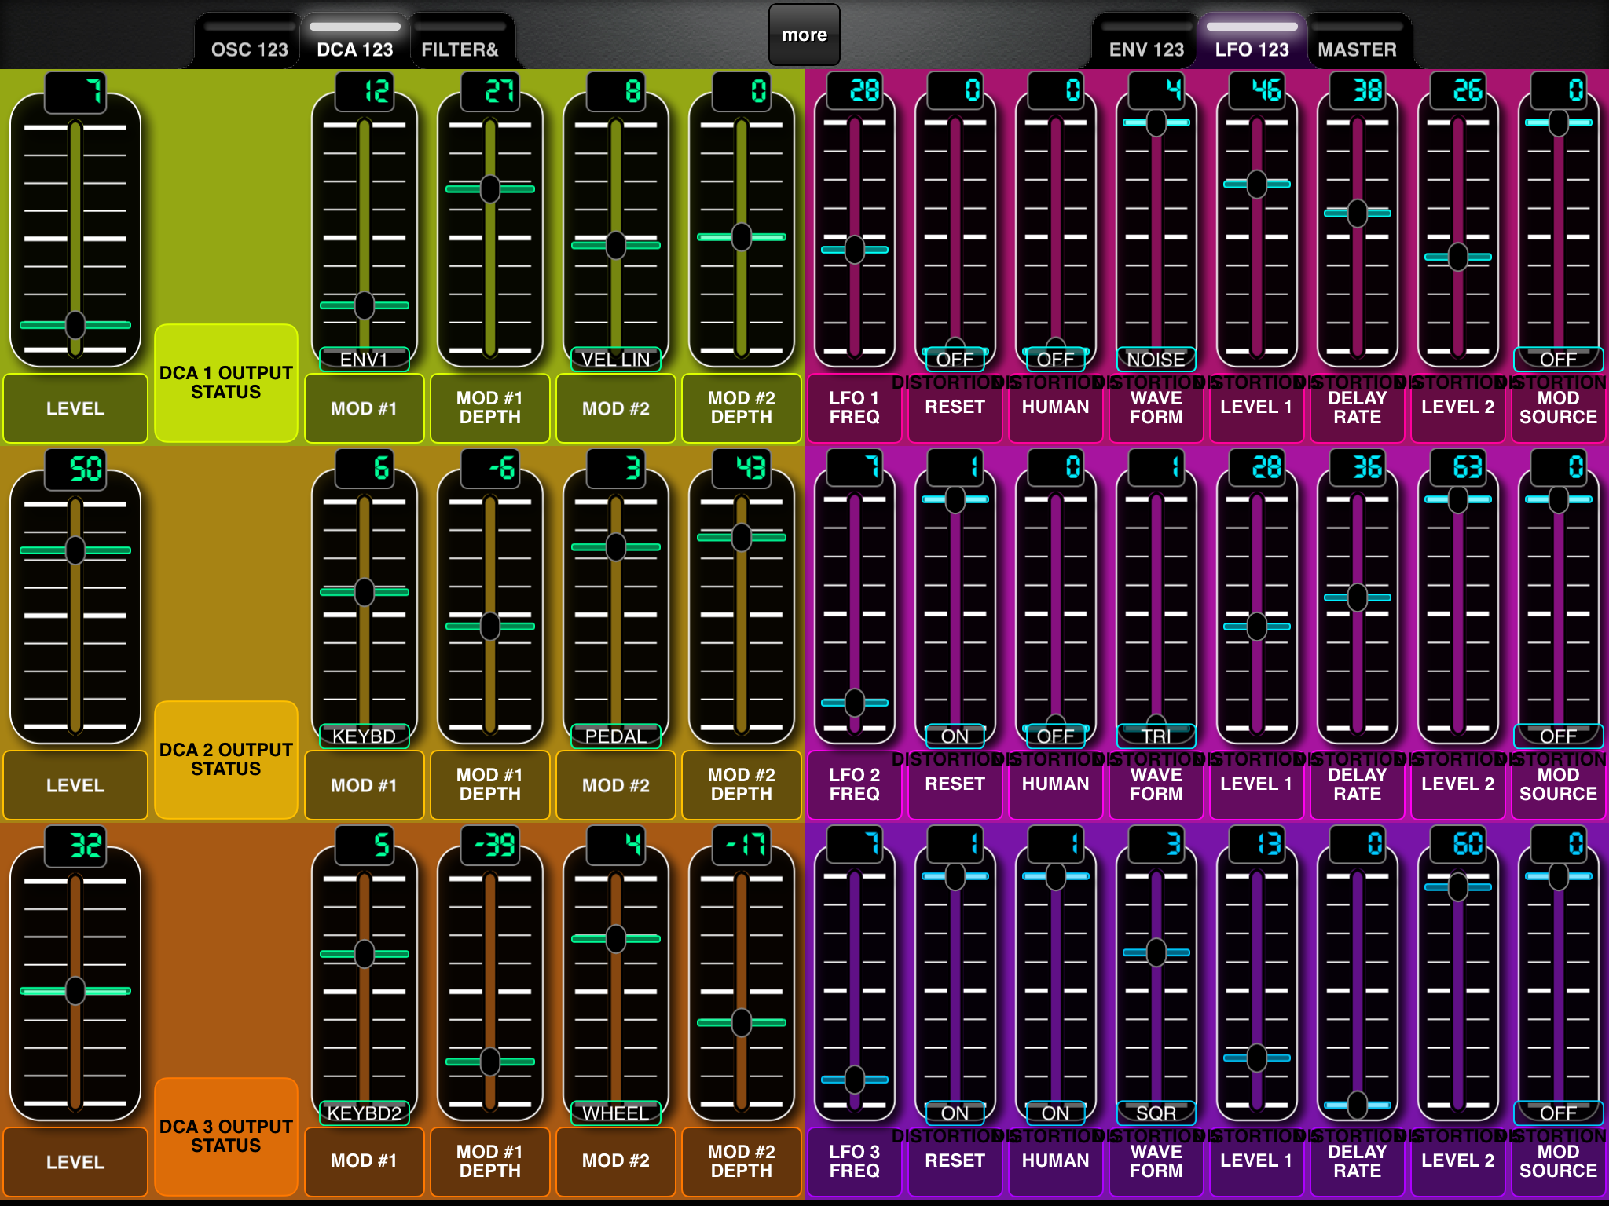The height and width of the screenshot is (1206, 1609).
Task: Toggle DCA 1 OUTPUT STATUS
Action: [226, 383]
